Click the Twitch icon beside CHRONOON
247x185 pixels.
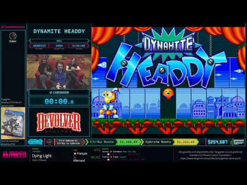tap(51, 92)
